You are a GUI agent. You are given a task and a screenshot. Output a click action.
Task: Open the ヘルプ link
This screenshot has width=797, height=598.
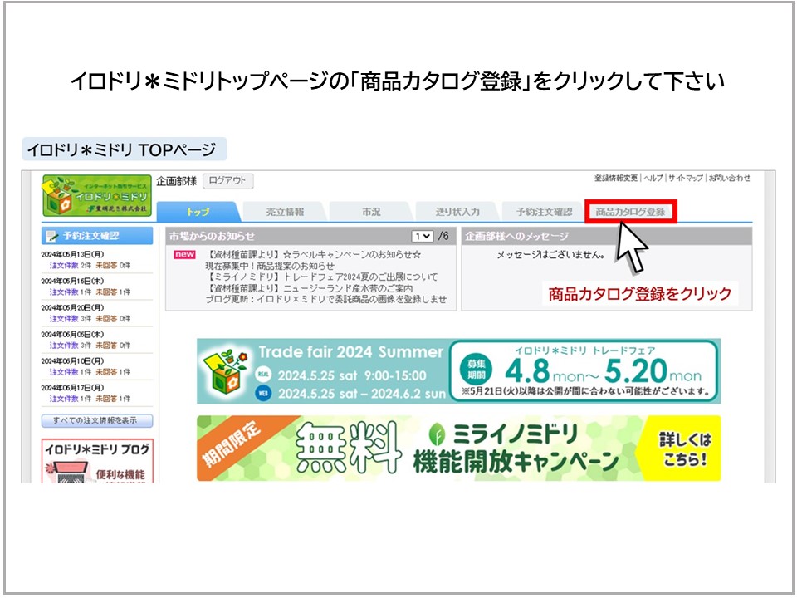653,178
